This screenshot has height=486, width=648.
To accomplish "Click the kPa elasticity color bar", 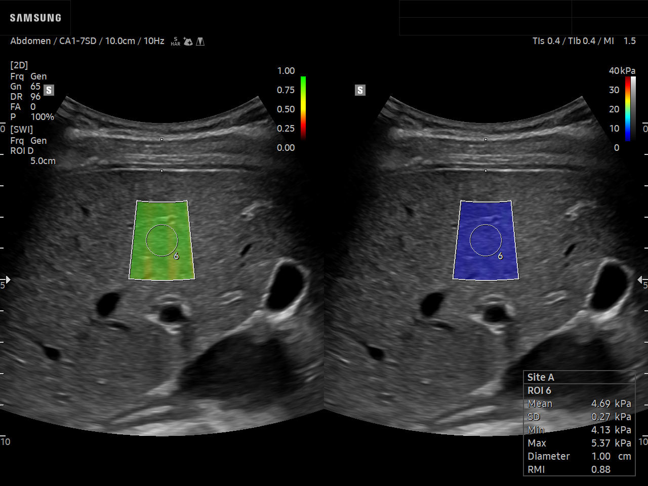I will 628,108.
